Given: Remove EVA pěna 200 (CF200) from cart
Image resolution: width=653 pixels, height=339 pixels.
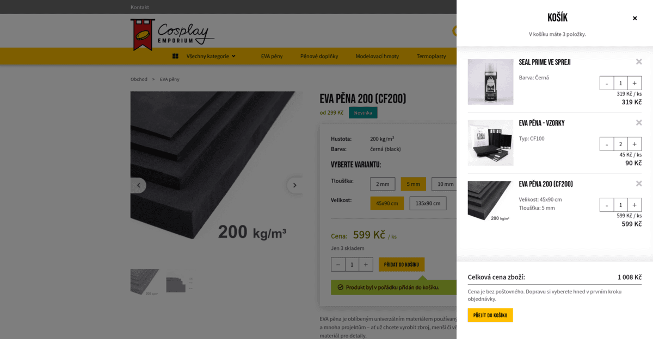Looking at the screenshot, I should 639,184.
